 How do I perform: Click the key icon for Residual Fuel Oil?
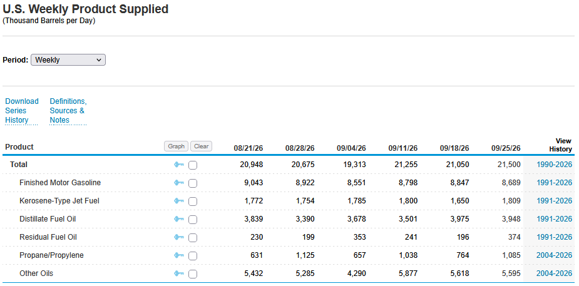pyautogui.click(x=179, y=237)
